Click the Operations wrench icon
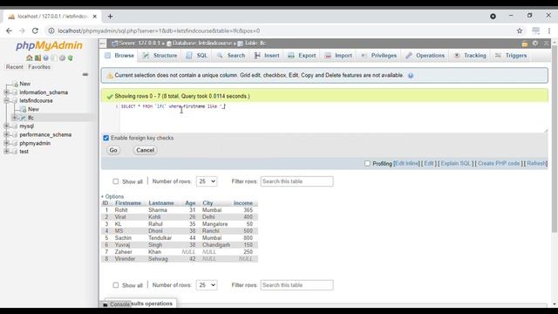 pyautogui.click(x=409, y=56)
